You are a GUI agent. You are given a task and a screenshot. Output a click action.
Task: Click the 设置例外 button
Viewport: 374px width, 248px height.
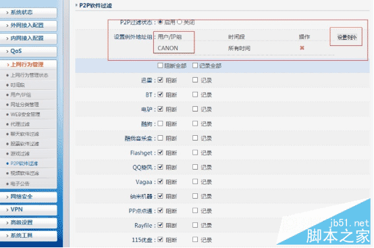pyautogui.click(x=347, y=37)
